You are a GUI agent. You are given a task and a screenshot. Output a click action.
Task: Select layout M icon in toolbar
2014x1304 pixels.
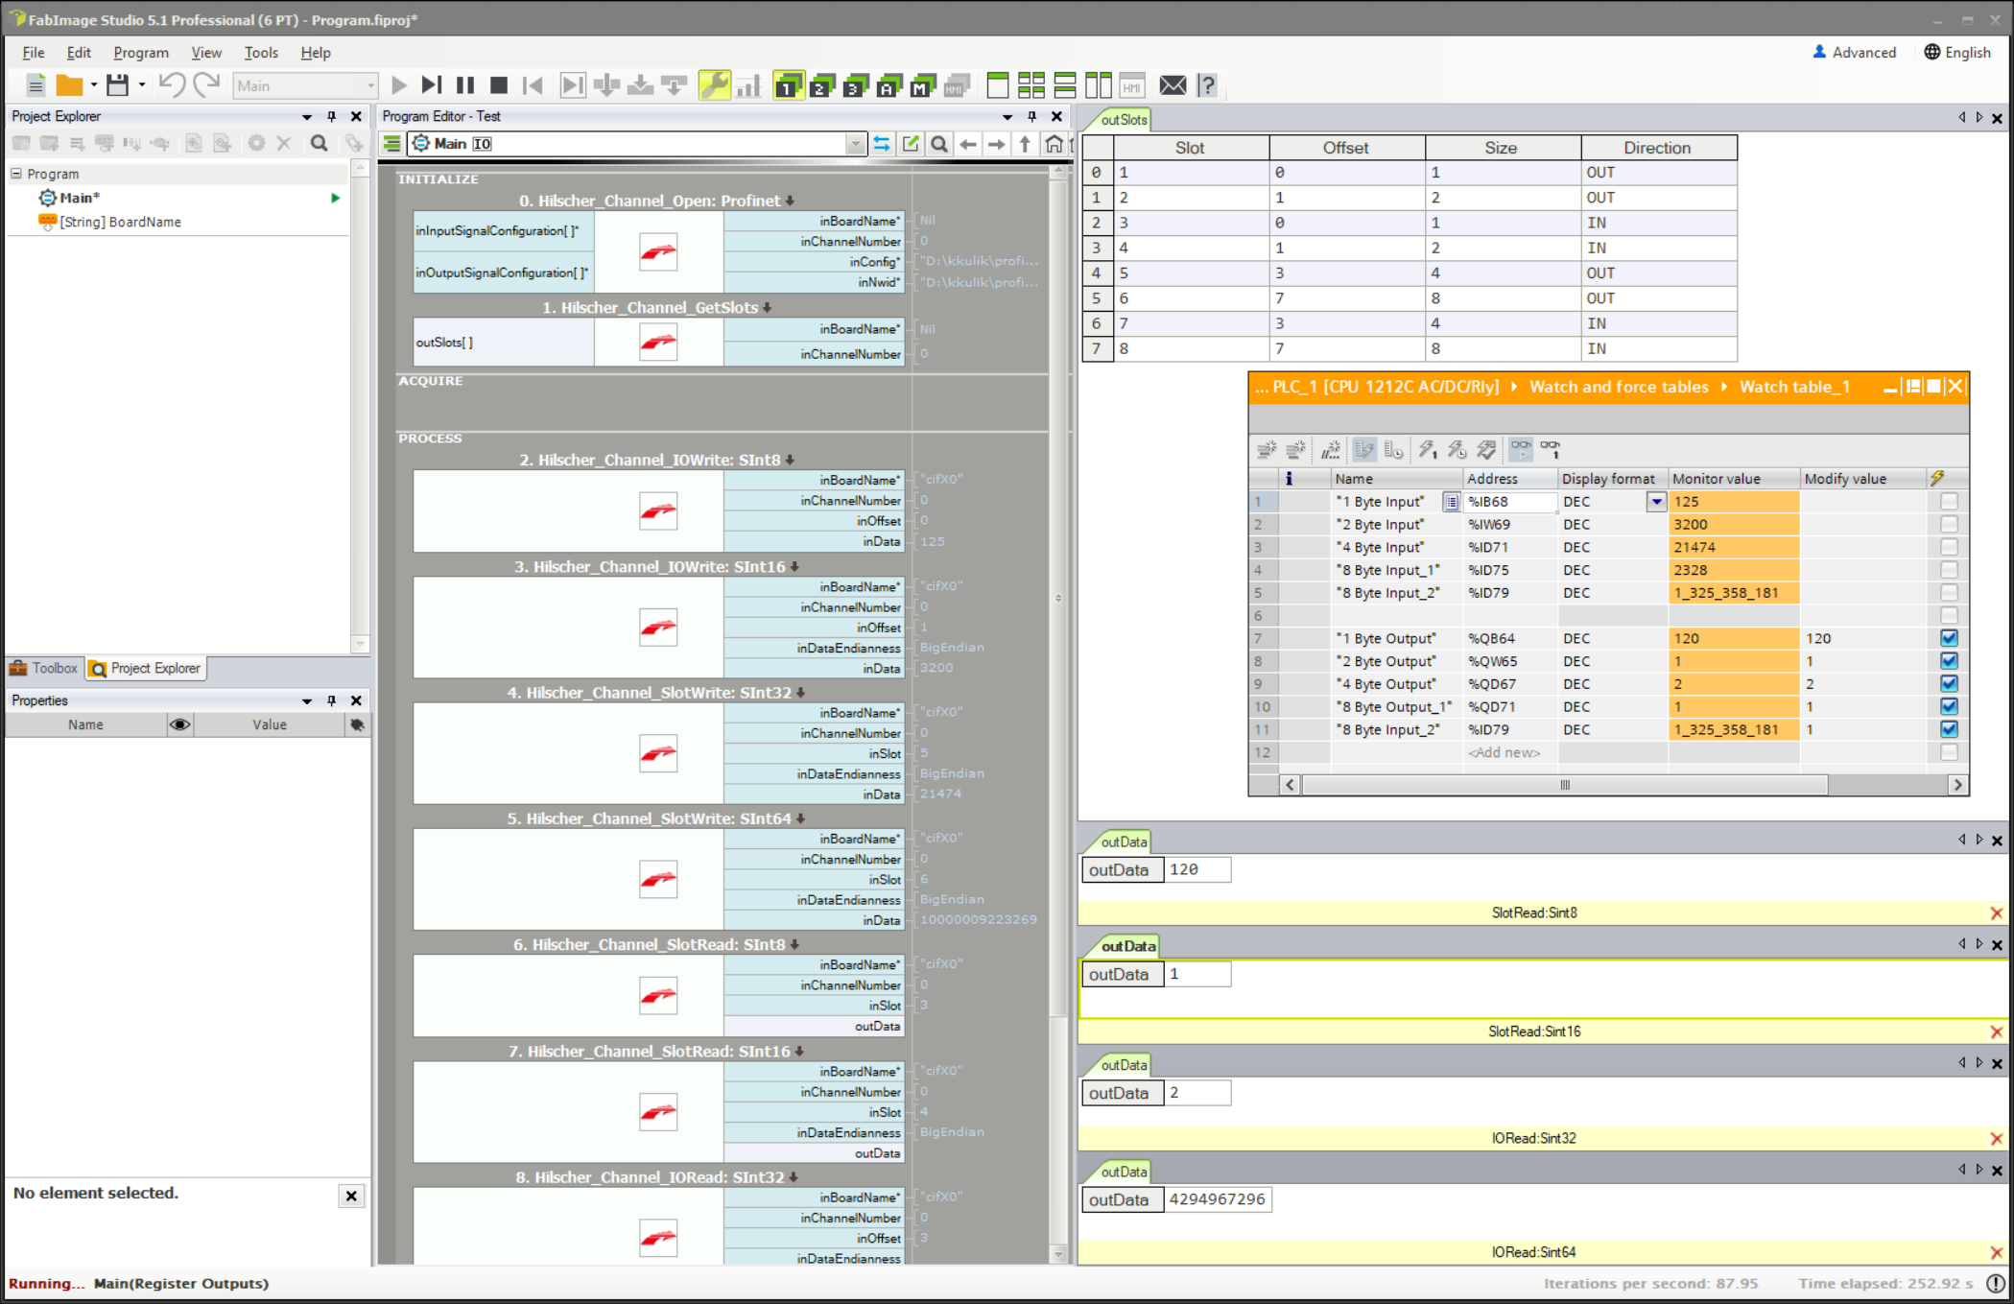tap(923, 85)
